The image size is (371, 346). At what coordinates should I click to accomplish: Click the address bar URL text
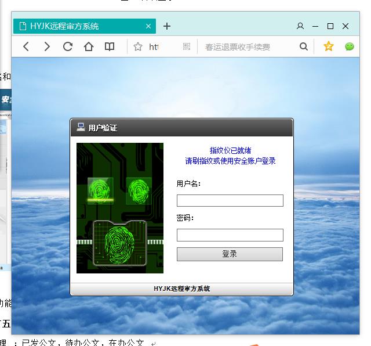154,46
